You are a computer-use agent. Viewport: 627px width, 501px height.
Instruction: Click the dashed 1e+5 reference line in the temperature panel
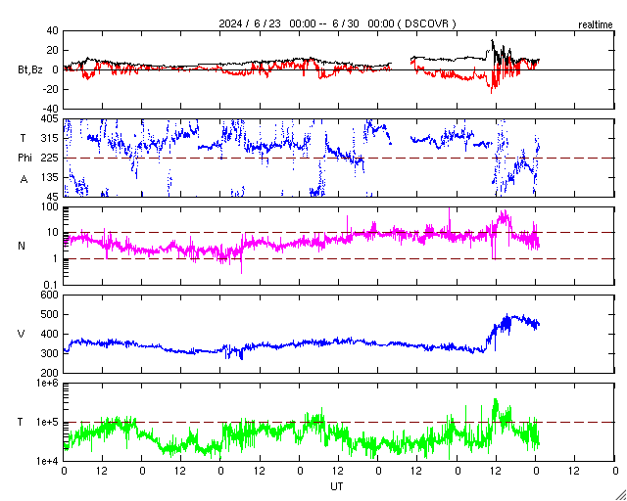[339, 422]
